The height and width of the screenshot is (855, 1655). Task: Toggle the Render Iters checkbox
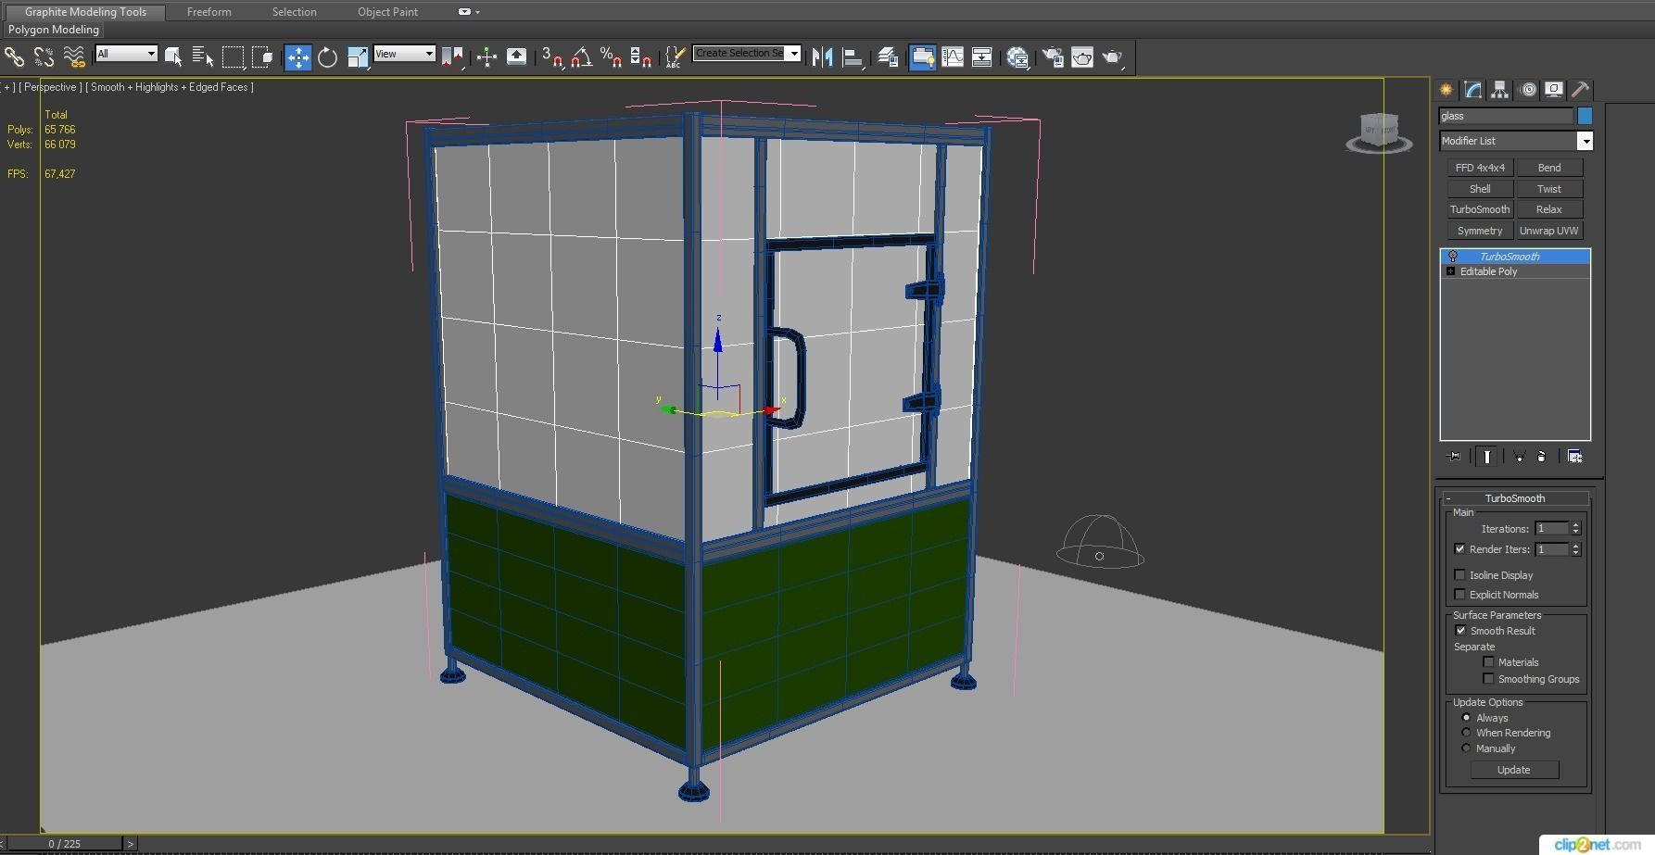pyautogui.click(x=1460, y=549)
